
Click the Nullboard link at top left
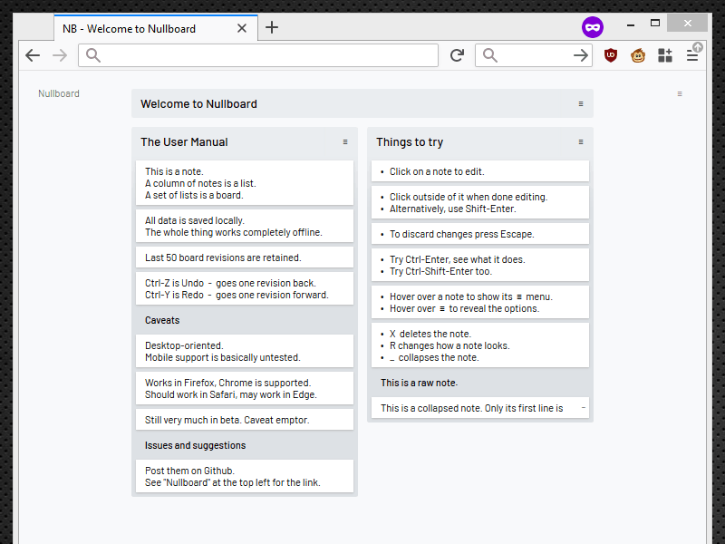pos(59,93)
